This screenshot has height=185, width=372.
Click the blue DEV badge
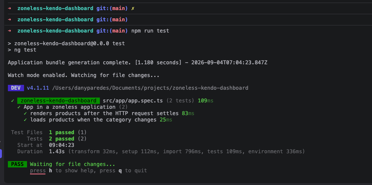click(16, 88)
